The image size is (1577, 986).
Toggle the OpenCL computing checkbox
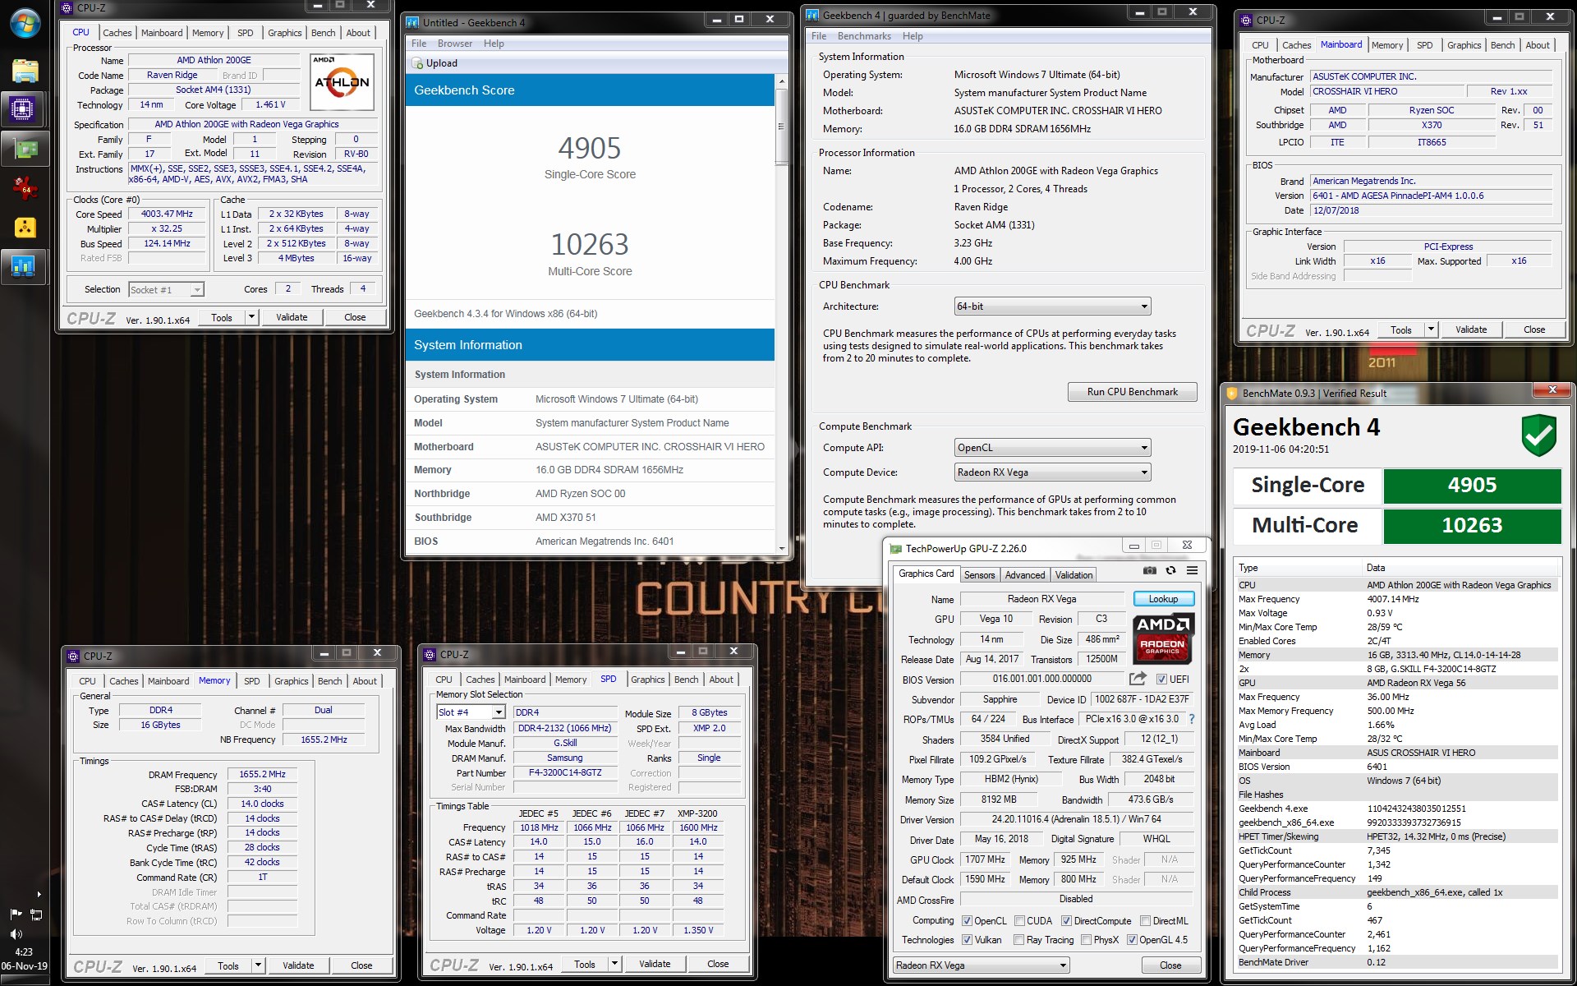(967, 921)
